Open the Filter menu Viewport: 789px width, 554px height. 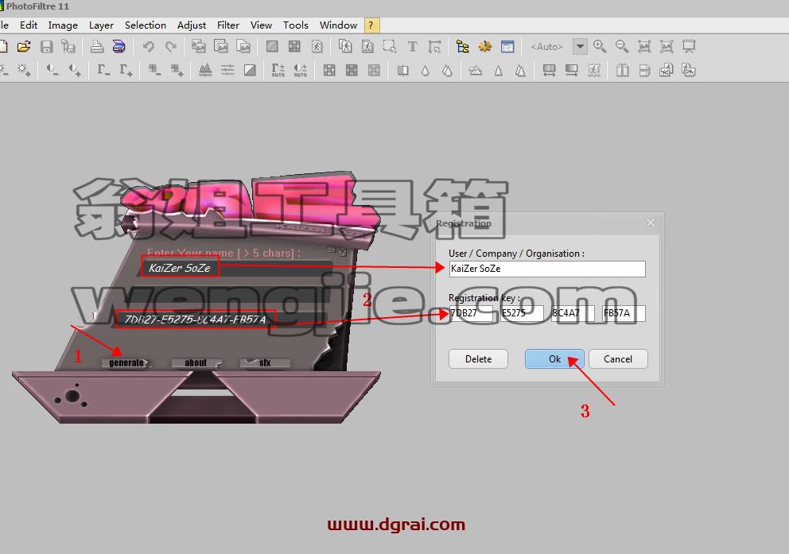coord(228,25)
